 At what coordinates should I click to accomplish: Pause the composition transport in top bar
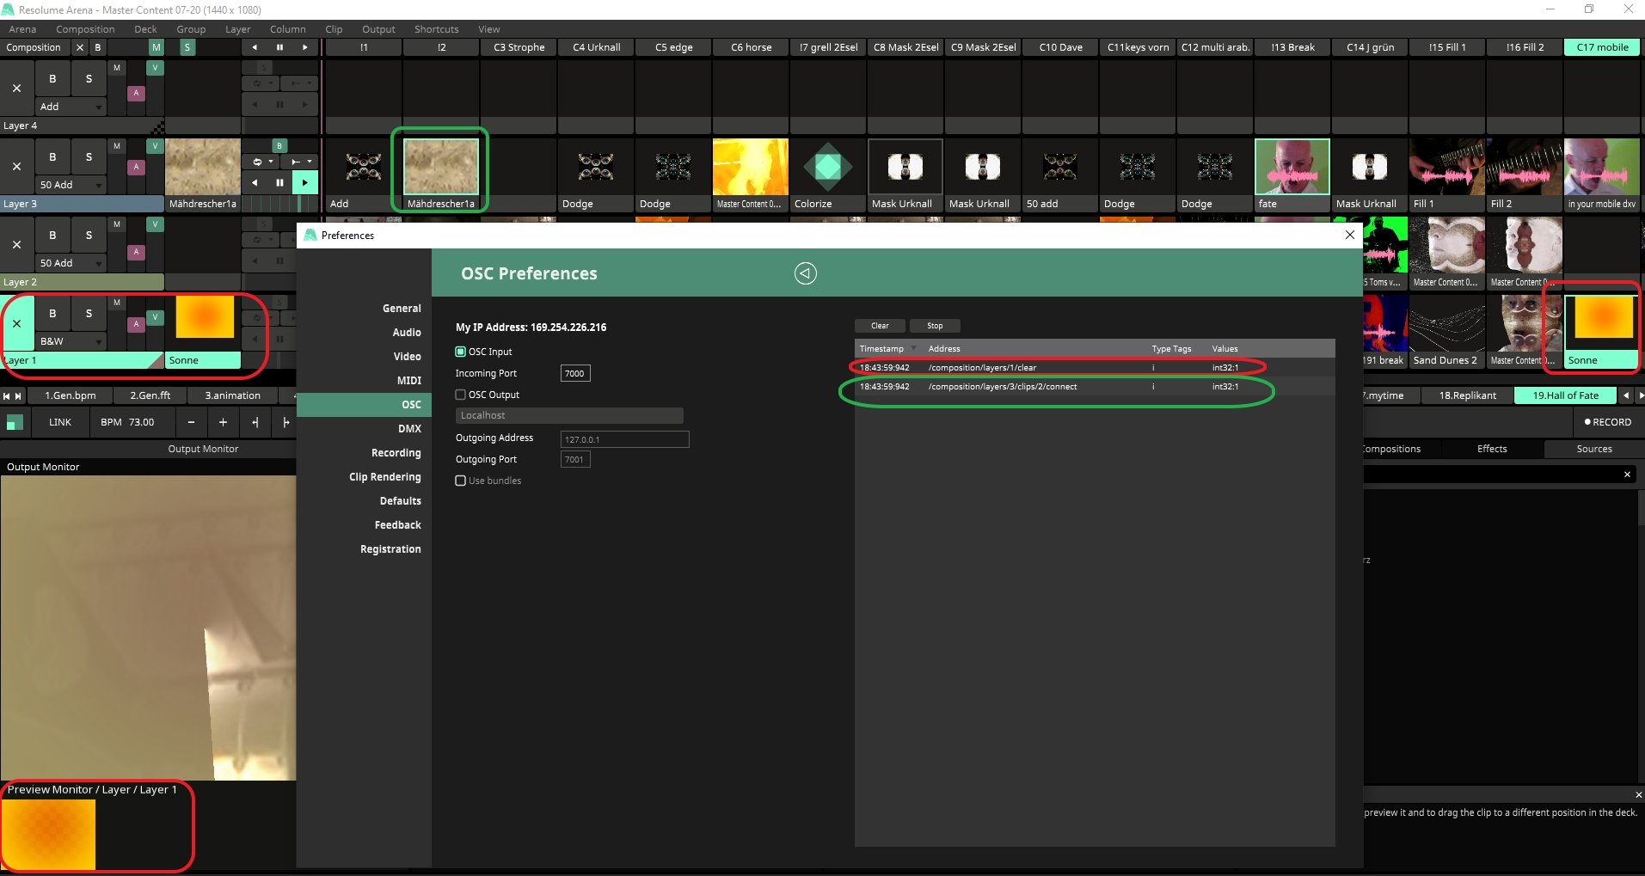[279, 47]
